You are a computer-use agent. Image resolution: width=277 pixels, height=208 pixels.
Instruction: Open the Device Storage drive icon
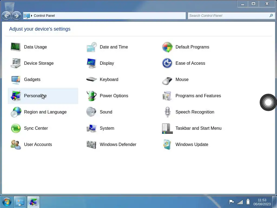pyautogui.click(x=15, y=63)
